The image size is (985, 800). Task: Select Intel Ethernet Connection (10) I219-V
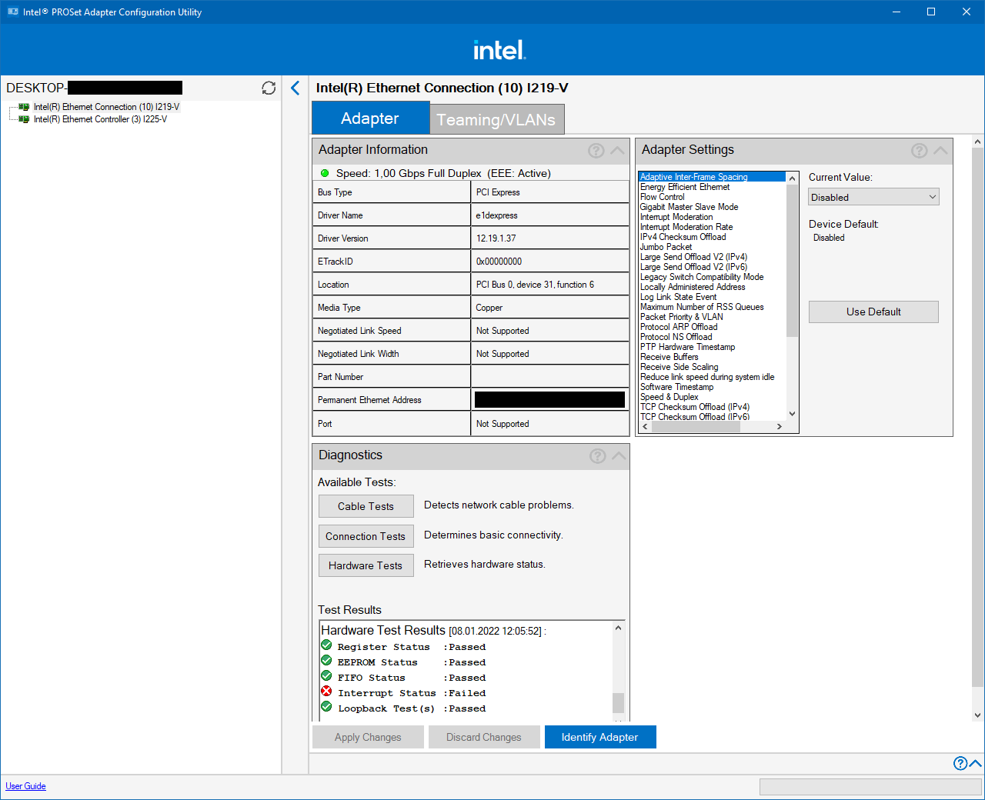[106, 107]
